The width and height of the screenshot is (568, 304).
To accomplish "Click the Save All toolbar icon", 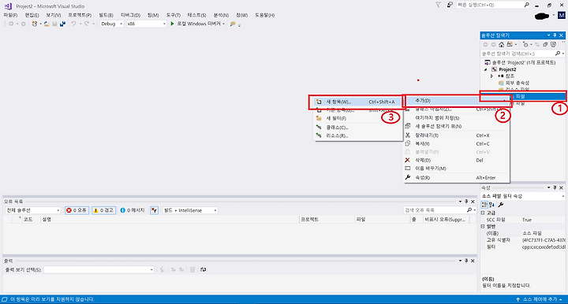I will [62, 24].
